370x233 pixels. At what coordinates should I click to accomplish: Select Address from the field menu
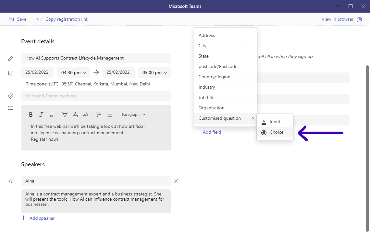tap(206, 35)
